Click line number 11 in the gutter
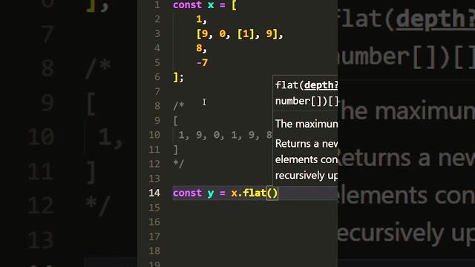Screen dimensions: 475x267 click(154, 150)
